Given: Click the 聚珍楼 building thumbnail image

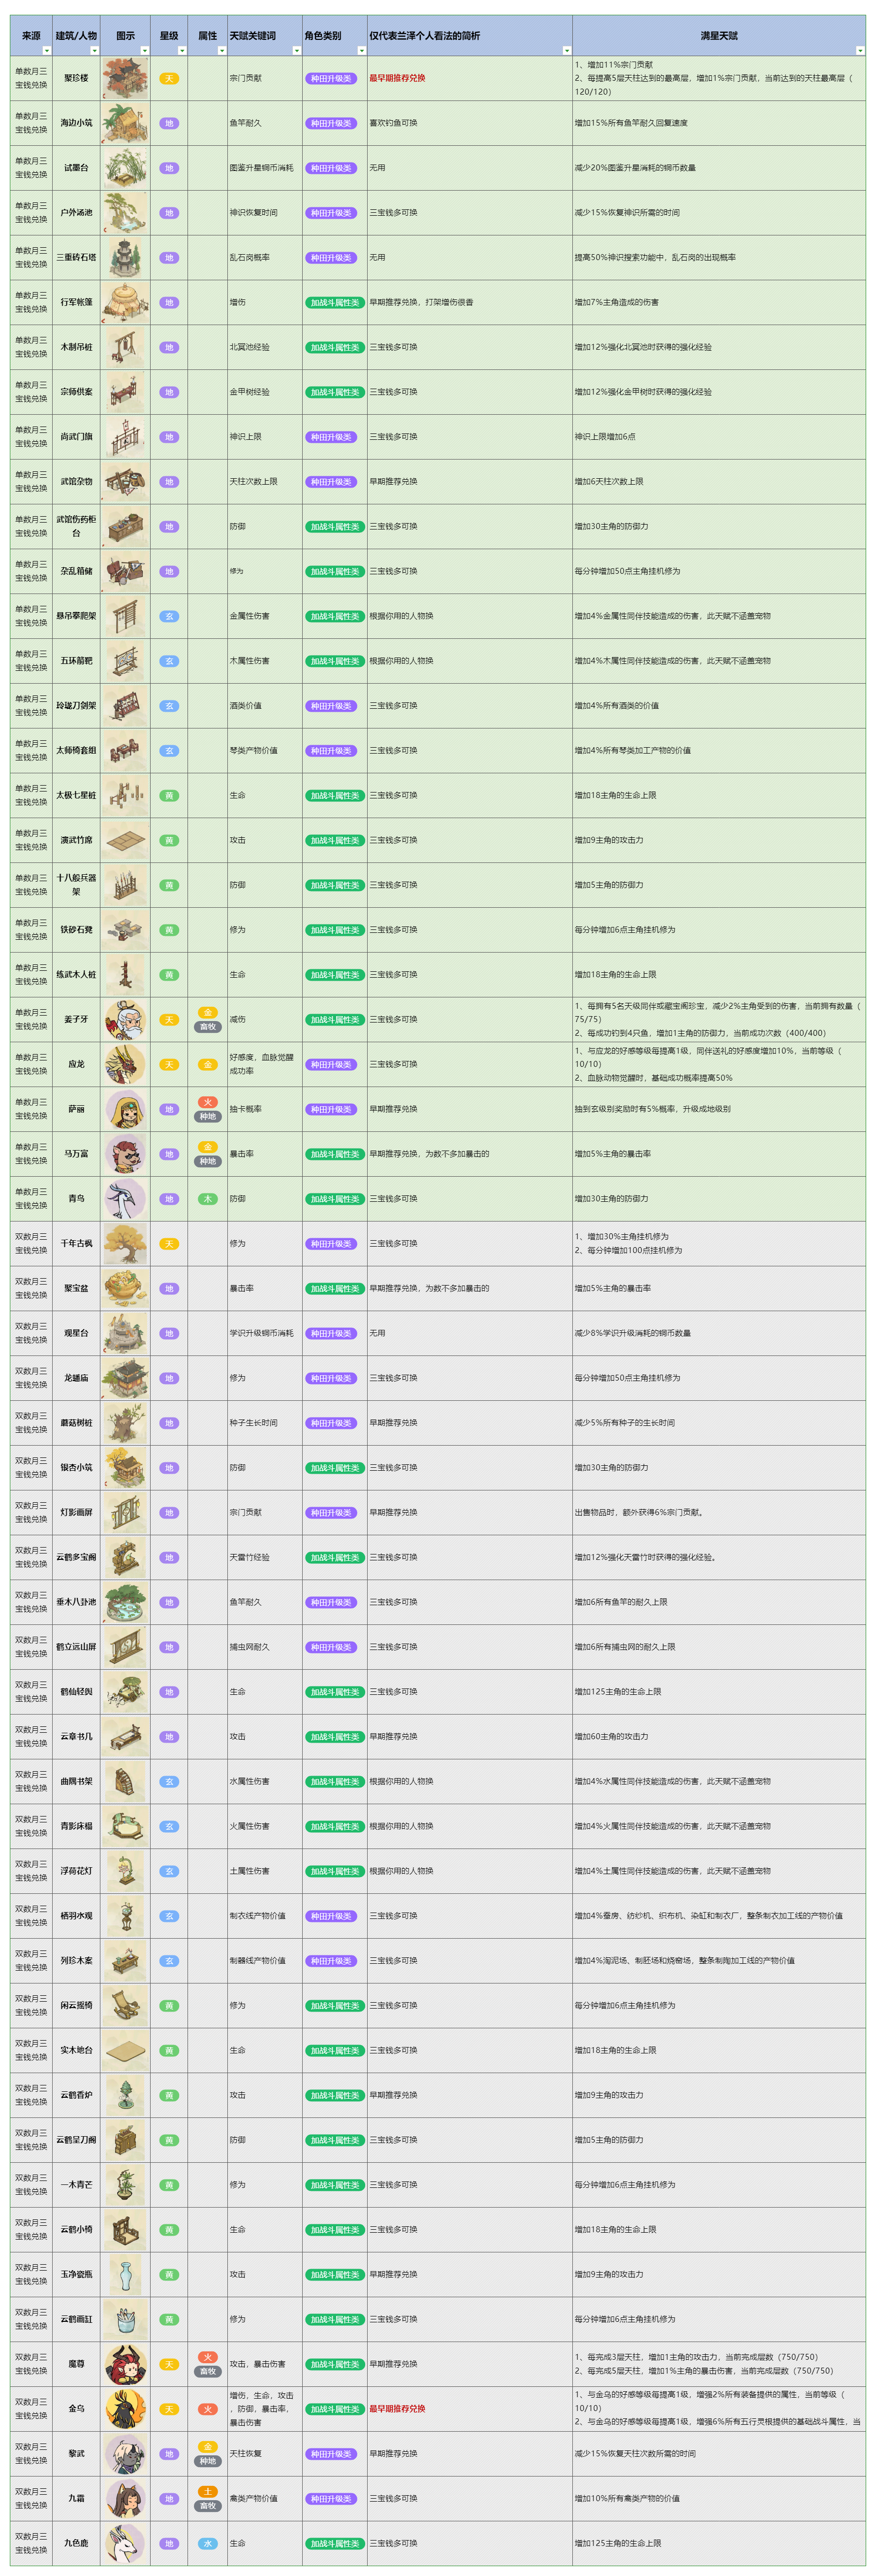Looking at the screenshot, I should (125, 78).
